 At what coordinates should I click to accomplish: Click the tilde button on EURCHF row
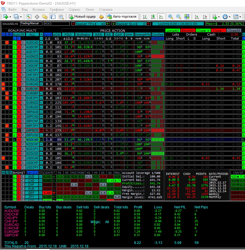pyautogui.click(x=41, y=89)
